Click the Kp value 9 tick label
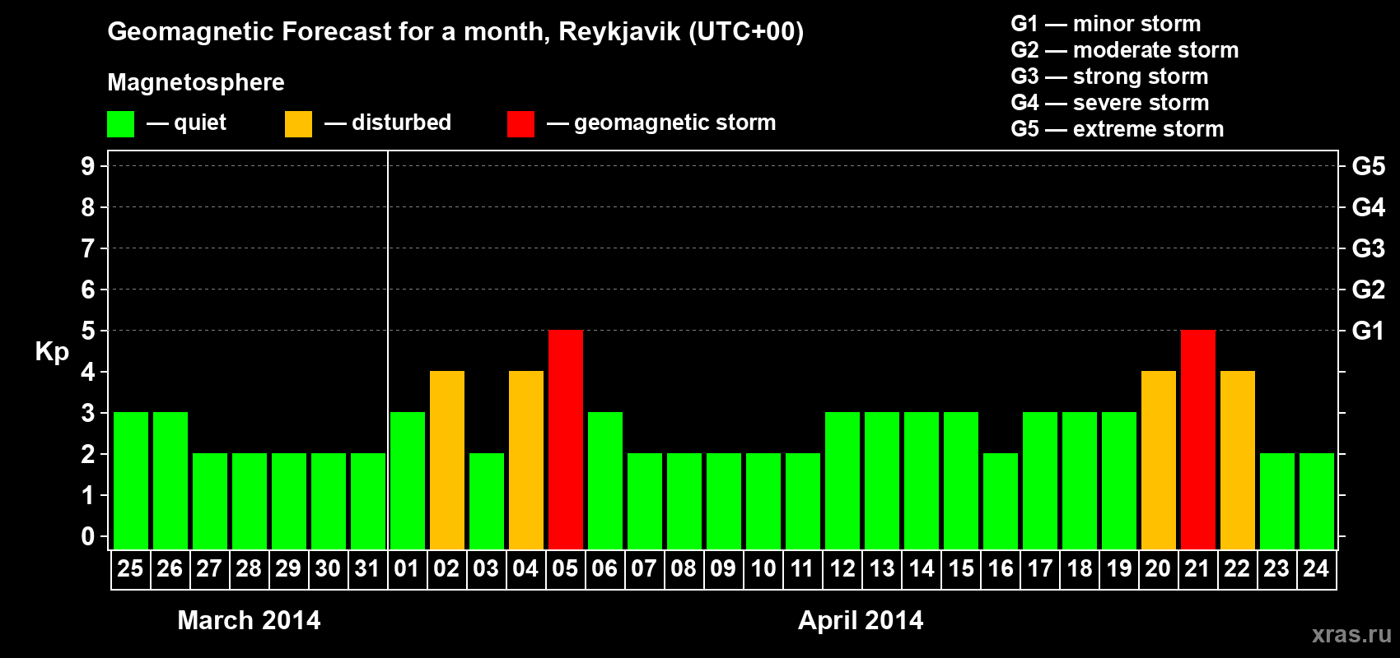This screenshot has height=658, width=1400. click(88, 166)
